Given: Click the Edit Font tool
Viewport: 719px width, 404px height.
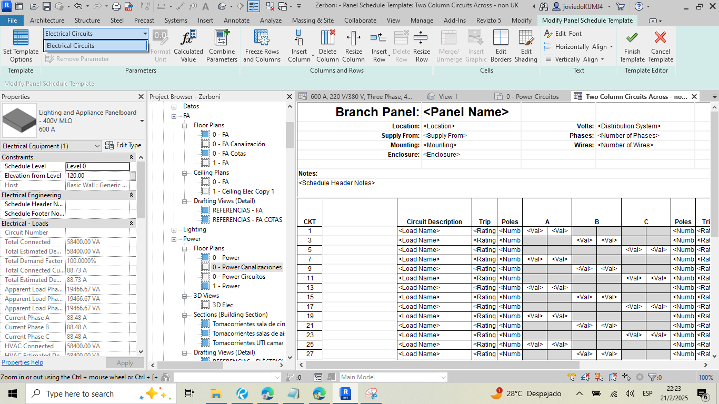Looking at the screenshot, I should [563, 34].
